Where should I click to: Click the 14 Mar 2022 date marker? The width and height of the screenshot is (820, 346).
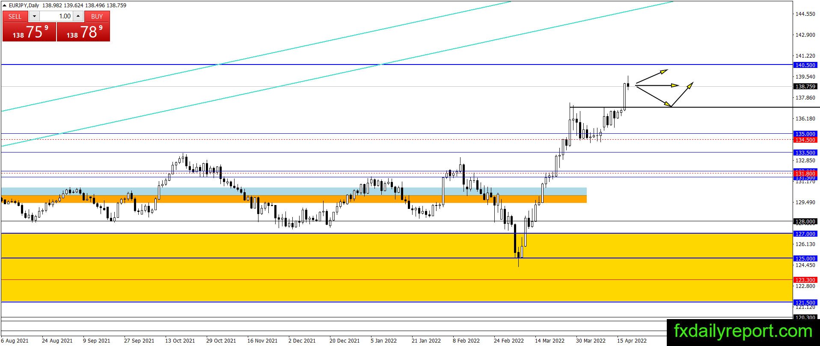pos(550,340)
